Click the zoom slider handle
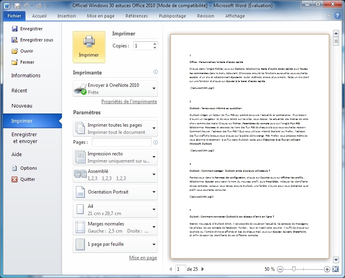The width and height of the screenshot is (345, 278). tap(294, 269)
